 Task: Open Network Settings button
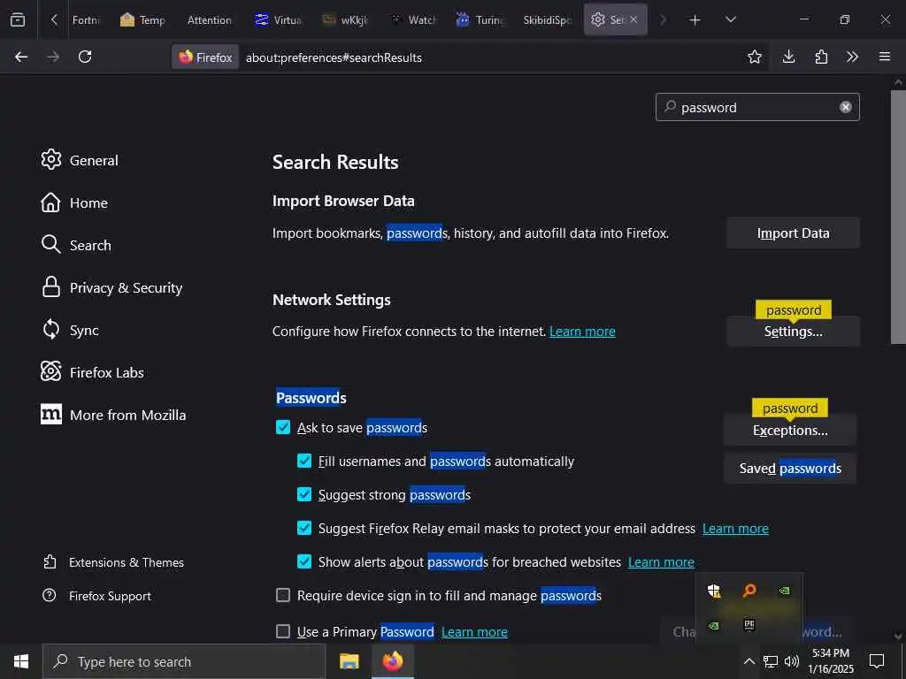793,331
